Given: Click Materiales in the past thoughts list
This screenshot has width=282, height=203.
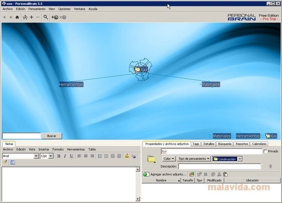Looking at the screenshot, I should (221, 136).
